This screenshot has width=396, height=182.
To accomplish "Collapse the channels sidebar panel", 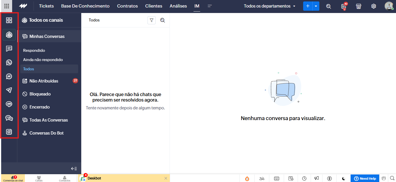I will coord(74,168).
